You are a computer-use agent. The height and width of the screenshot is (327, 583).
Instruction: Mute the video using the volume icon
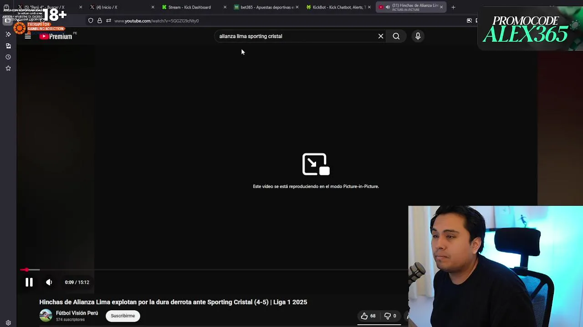click(49, 282)
